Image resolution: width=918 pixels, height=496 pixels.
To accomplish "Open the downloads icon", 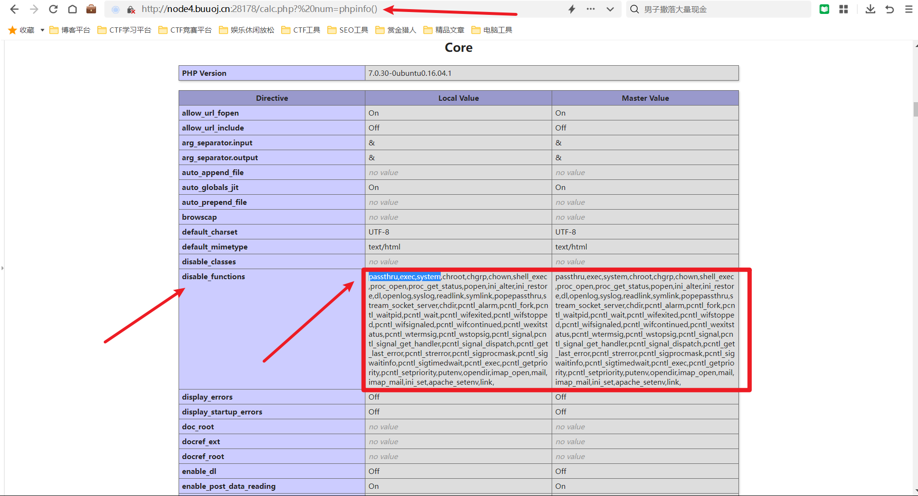I will (870, 9).
